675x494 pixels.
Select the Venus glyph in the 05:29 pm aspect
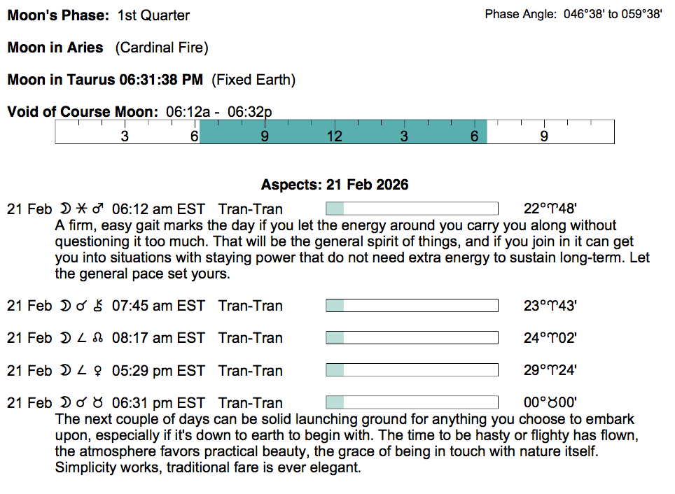tap(99, 371)
